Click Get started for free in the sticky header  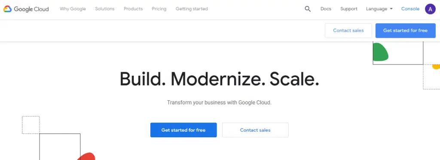tap(406, 31)
